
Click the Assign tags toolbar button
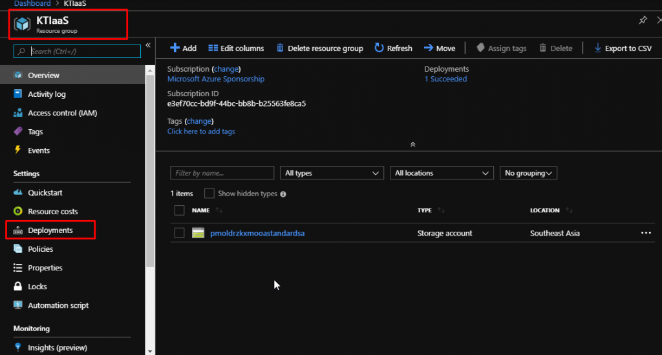point(502,48)
